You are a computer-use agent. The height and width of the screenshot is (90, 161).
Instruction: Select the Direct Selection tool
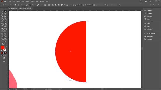coord(5,11)
